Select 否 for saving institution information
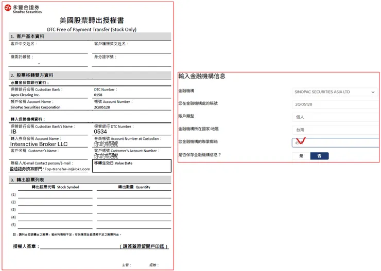The height and width of the screenshot is (271, 381). (x=319, y=156)
